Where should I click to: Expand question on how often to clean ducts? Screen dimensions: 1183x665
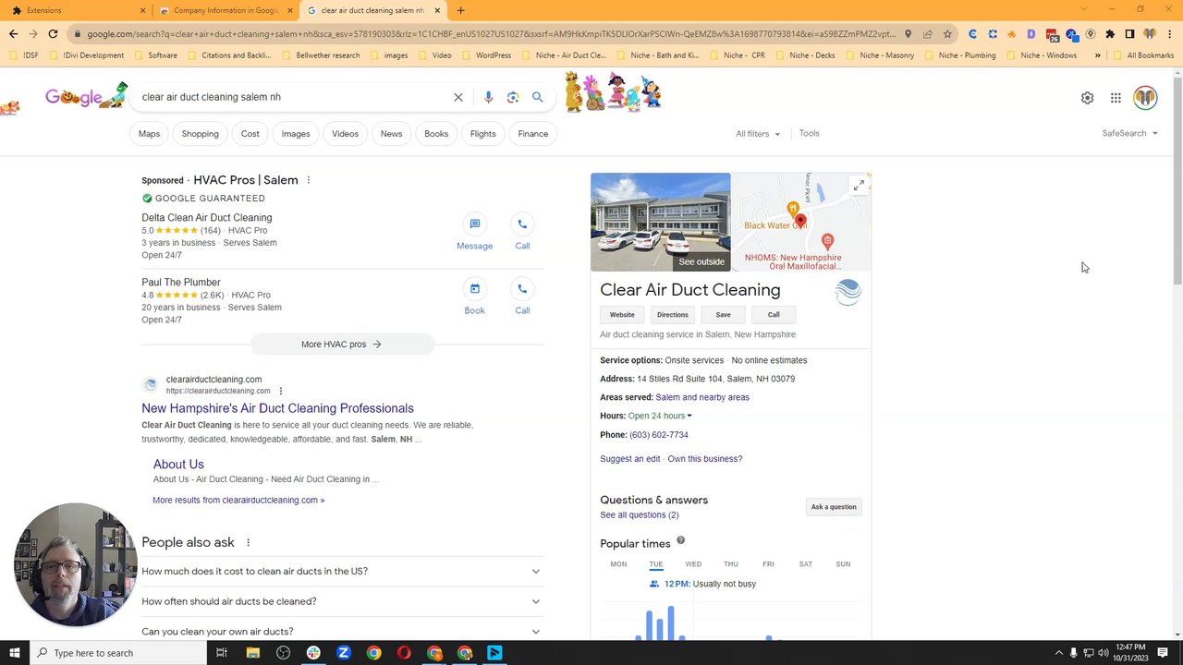[x=340, y=601]
